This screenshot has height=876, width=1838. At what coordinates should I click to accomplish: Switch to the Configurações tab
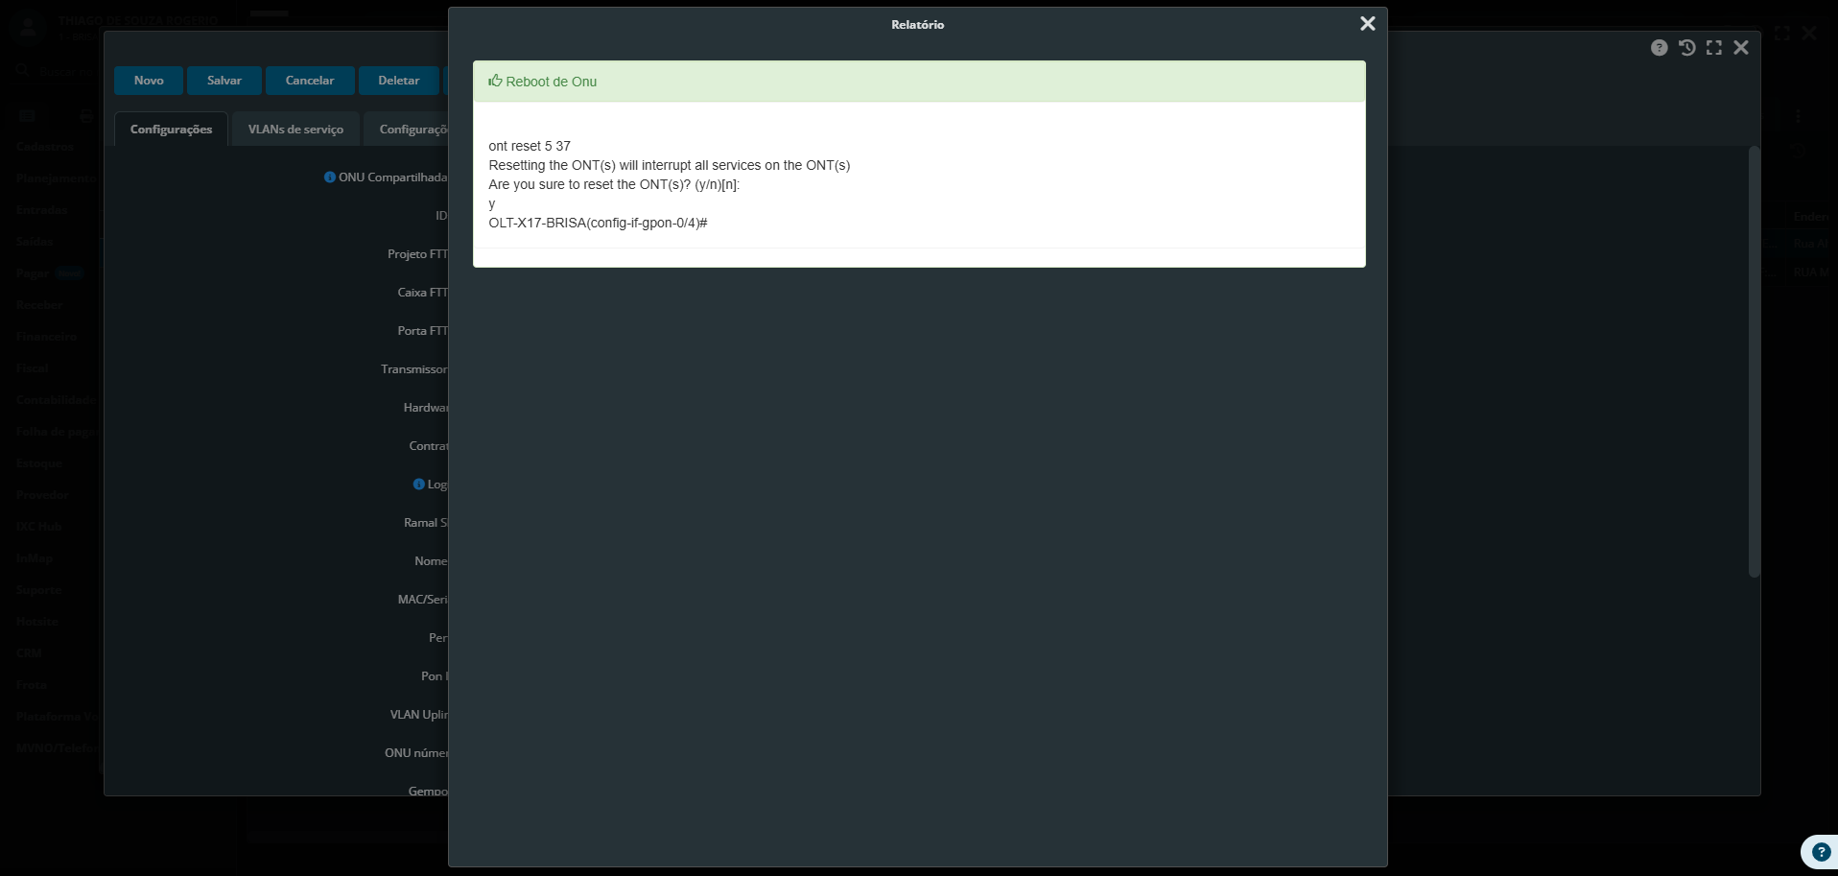click(x=171, y=130)
